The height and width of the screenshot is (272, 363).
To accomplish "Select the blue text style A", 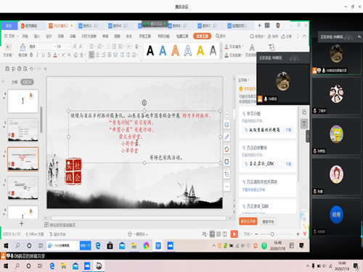I will tap(163, 51).
